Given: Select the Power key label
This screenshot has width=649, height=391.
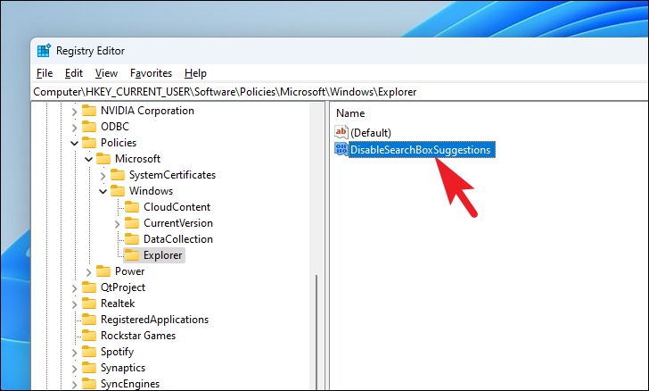Looking at the screenshot, I should pyautogui.click(x=129, y=271).
